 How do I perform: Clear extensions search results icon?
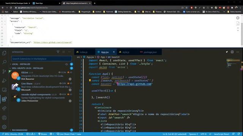64,52
